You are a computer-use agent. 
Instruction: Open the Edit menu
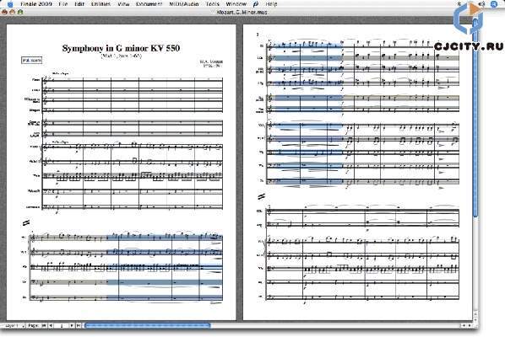click(79, 4)
